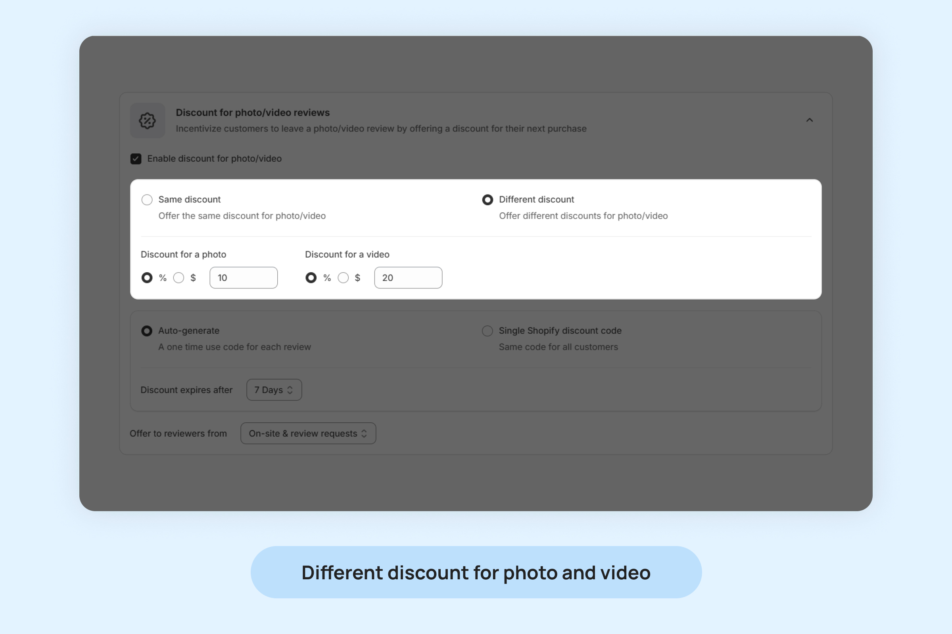Image resolution: width=952 pixels, height=634 pixels.
Task: Select the Same discount radio option
Action: pos(147,200)
